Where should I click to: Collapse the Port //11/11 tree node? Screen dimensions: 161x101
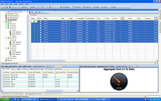pos(6,48)
